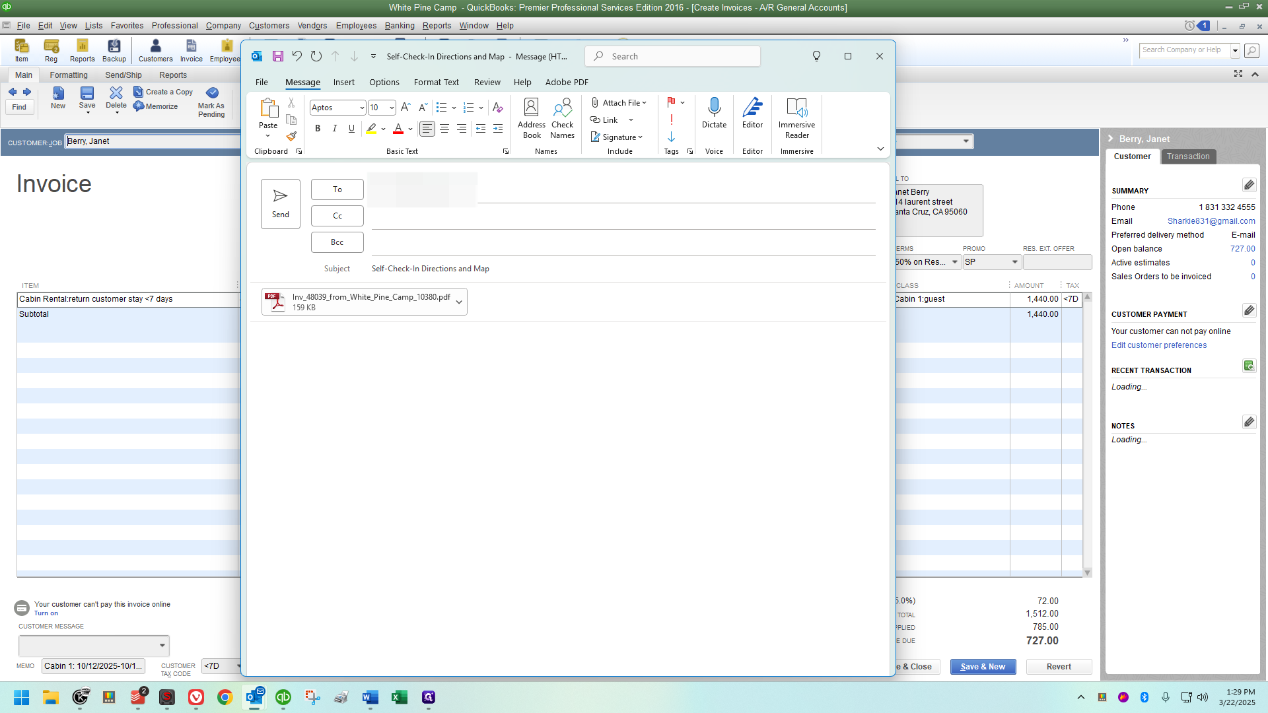Expand the Aptos font name dropdown
This screenshot has width=1268, height=713.
[x=362, y=108]
